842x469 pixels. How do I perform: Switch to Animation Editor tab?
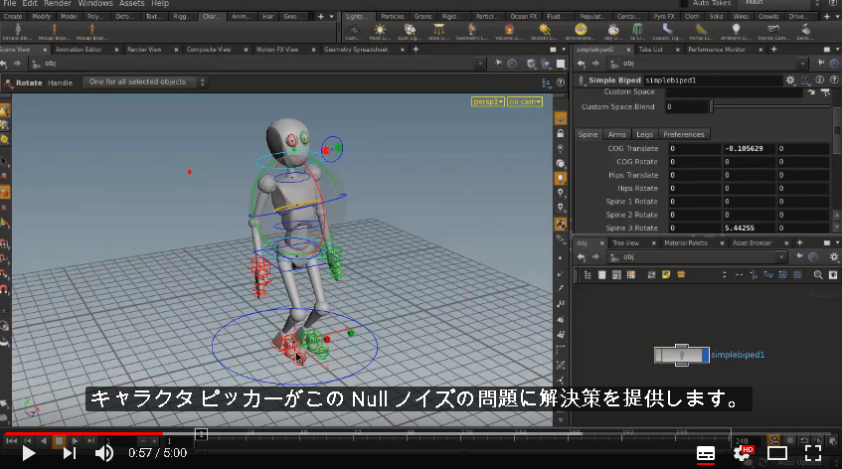[79, 50]
